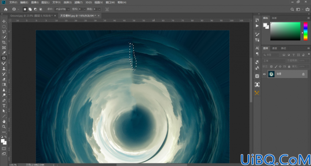The width and height of the screenshot is (311, 166).
Task: Select the Horizontal Type tool
Action: pyautogui.click(x=4, y=106)
